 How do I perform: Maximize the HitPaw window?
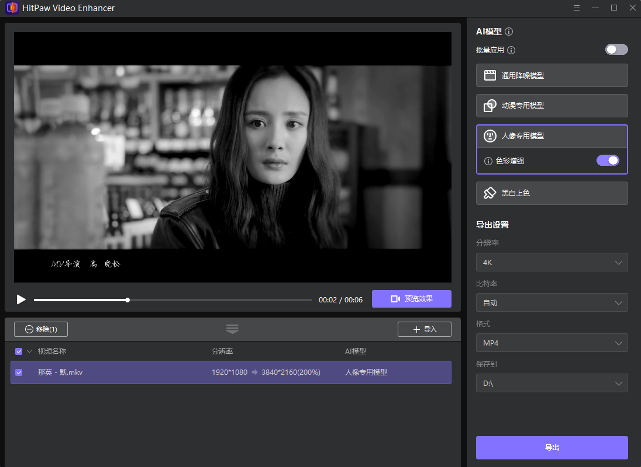[614, 8]
